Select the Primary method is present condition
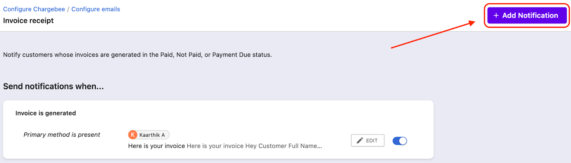The height and width of the screenshot is (163, 571). (62, 134)
